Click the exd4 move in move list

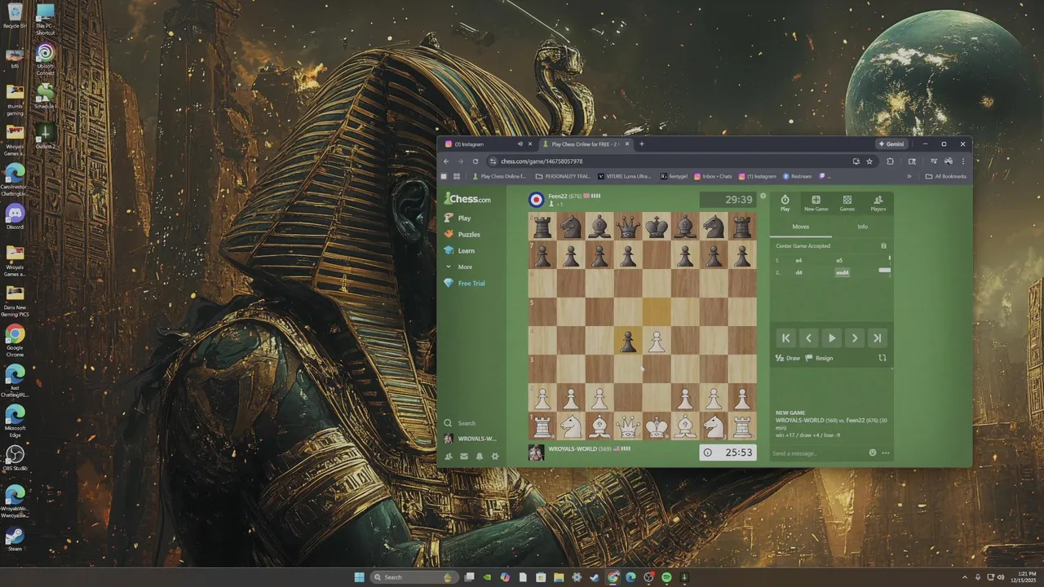tap(842, 272)
